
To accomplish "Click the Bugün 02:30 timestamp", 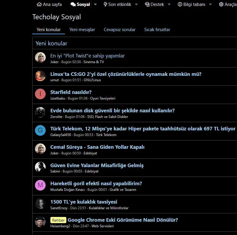I will tap(71, 62).
